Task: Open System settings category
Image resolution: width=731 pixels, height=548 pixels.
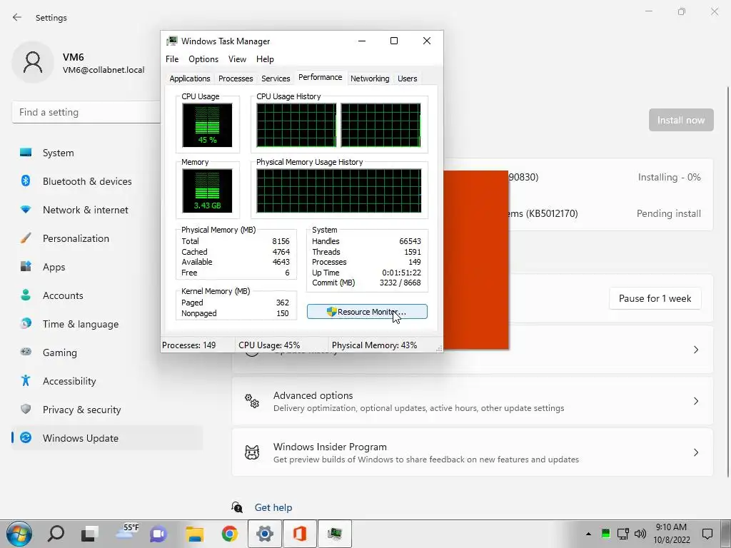Action: click(x=107, y=153)
